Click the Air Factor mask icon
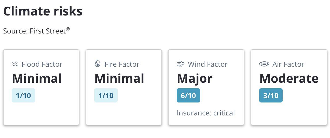Image resolution: width=330 pixels, height=138 pixels. point(264,64)
